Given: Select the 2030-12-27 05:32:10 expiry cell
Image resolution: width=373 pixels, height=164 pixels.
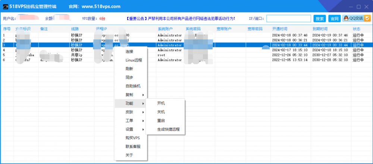Looking at the screenshot, I should (x=330, y=55).
